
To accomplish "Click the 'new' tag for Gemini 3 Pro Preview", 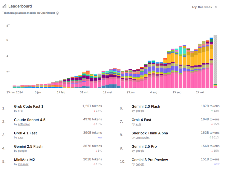I will (x=217, y=164).
